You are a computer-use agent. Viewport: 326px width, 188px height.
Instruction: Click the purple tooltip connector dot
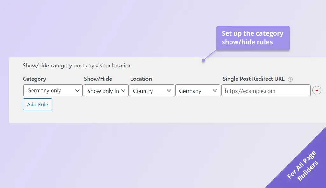(203, 60)
